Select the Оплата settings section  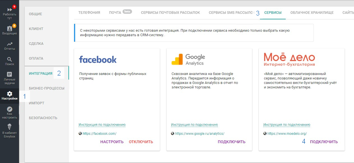pos(36,58)
